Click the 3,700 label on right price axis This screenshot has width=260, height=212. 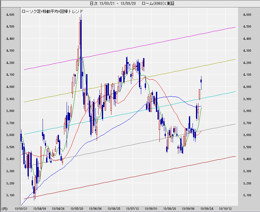247,123
